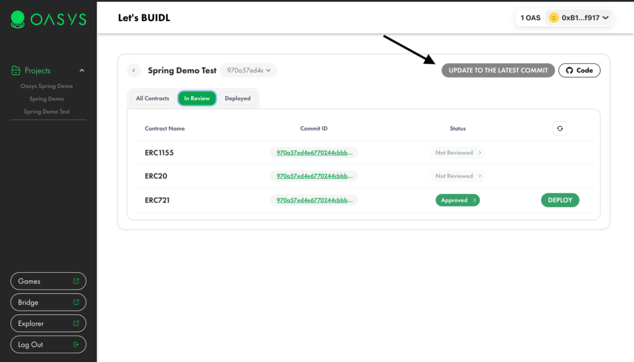Open the Spring Demo project
The width and height of the screenshot is (634, 362).
46,98
